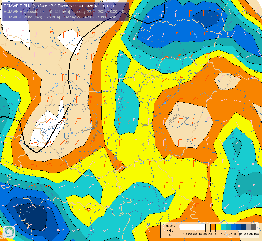Click the legend's 80 tick label
The height and width of the screenshot is (241, 262).
236,234
